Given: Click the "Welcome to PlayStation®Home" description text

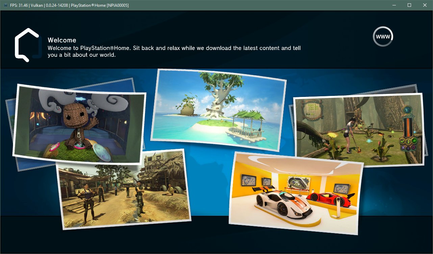Looking at the screenshot, I should (174, 51).
